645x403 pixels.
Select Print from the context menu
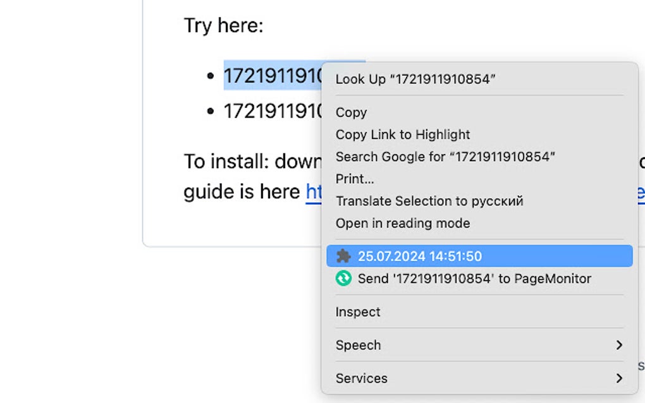(x=355, y=179)
